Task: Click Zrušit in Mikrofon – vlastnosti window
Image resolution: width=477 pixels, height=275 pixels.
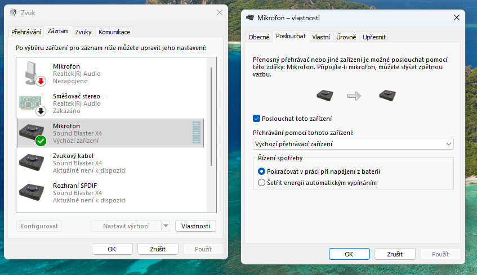Action: 395,254
